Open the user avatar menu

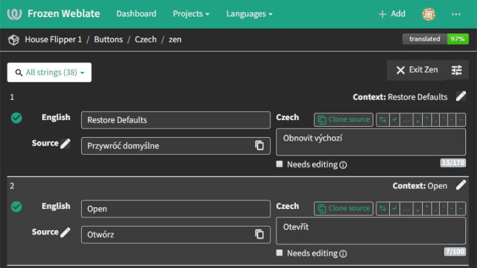pyautogui.click(x=429, y=14)
